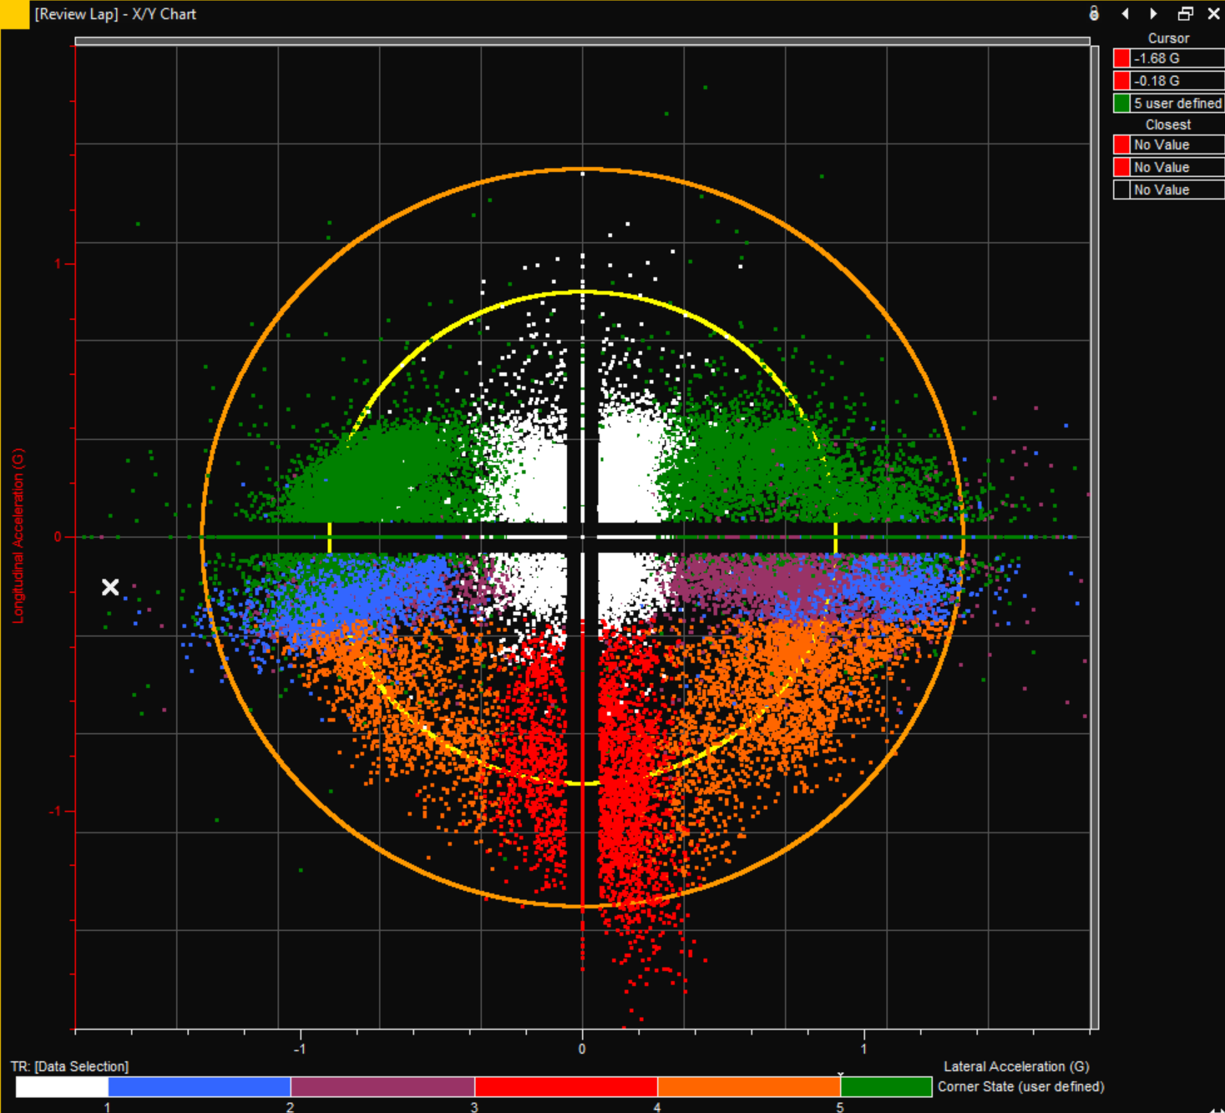Click the Longitudinal Acceleration (G) axis label
This screenshot has width=1225, height=1113.
click(18, 535)
